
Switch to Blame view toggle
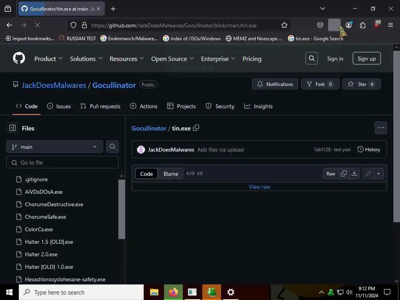tap(171, 174)
